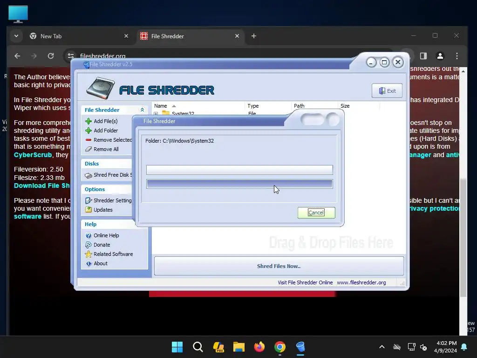Click the Remove All eraser icon
The width and height of the screenshot is (477, 358).
pos(88,149)
